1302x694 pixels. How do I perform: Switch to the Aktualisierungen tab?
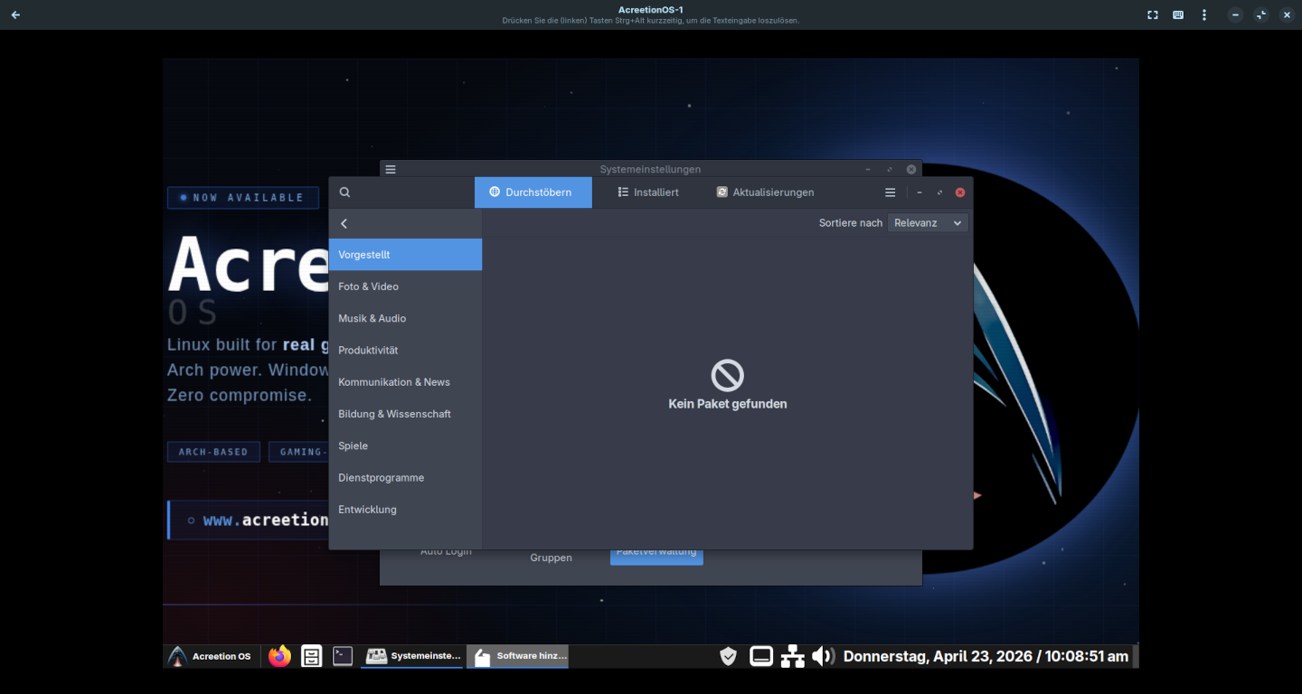[x=765, y=192]
